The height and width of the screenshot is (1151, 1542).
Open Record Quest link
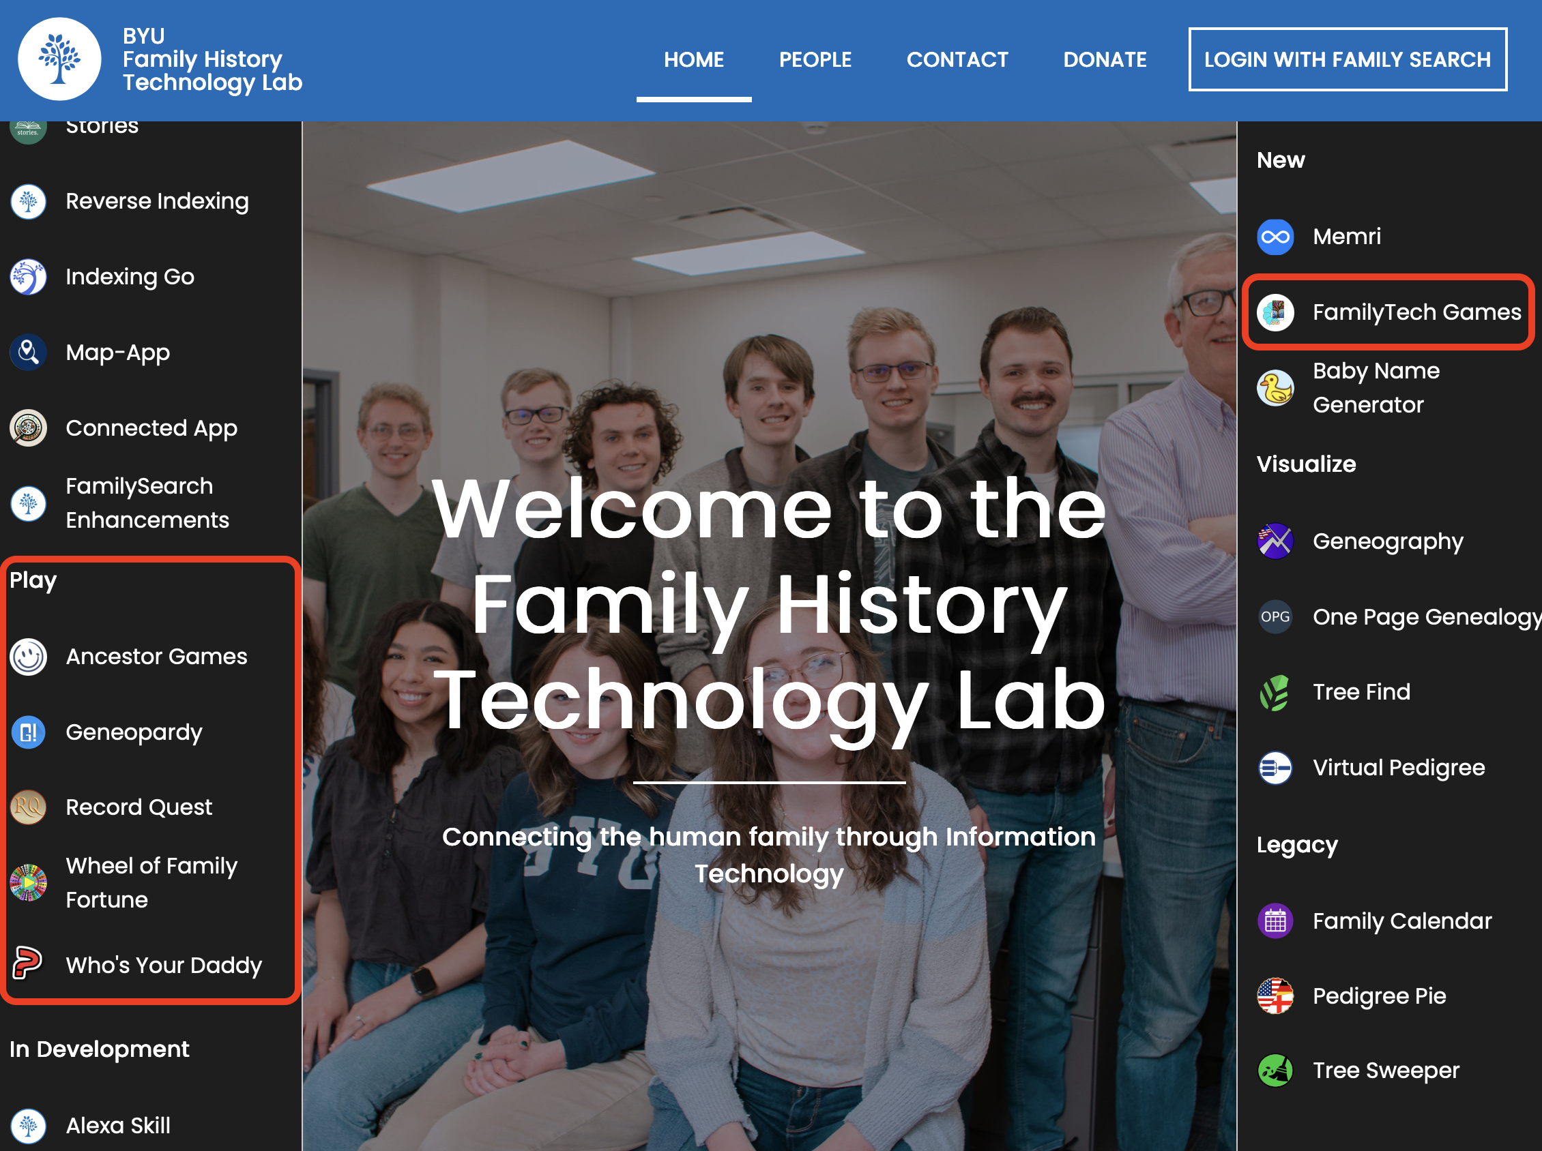[139, 807]
